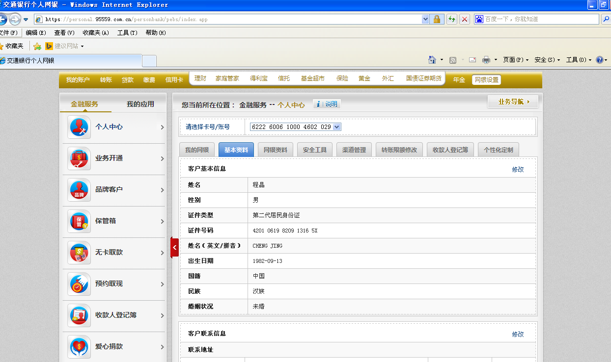Open the 保管箱 safe icon

point(79,221)
